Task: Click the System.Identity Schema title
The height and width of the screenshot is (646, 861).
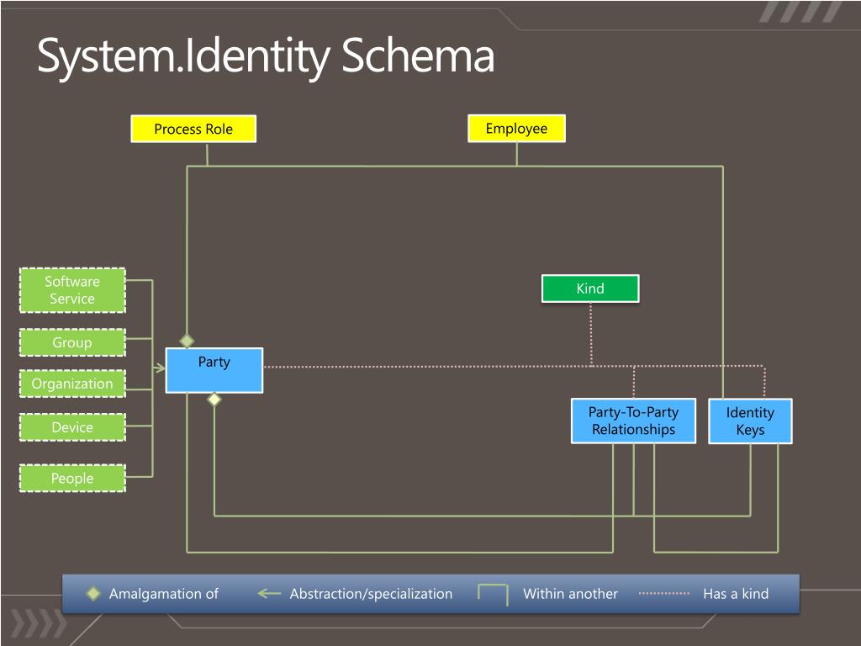Action: 266,56
